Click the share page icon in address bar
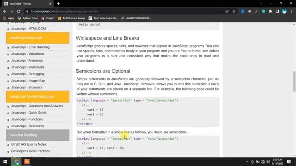The width and height of the screenshot is (296, 166). 227,11
